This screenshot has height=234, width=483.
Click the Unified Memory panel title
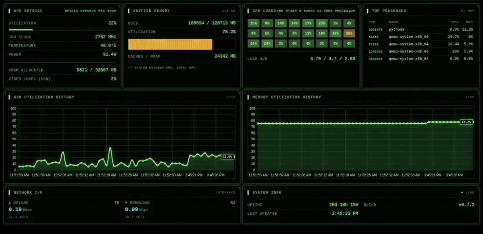coord(151,11)
